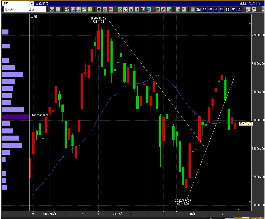Screen dimensions: 265x219
Task: Toggle the MAE envelope indicator
Action: coord(210,9)
